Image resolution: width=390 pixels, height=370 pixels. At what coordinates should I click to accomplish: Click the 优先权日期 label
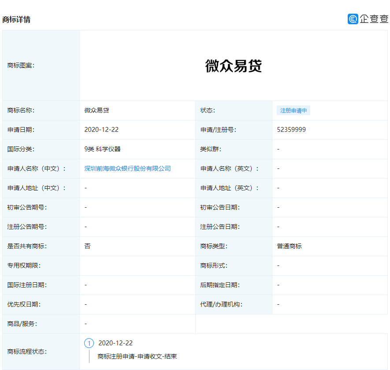24,305
